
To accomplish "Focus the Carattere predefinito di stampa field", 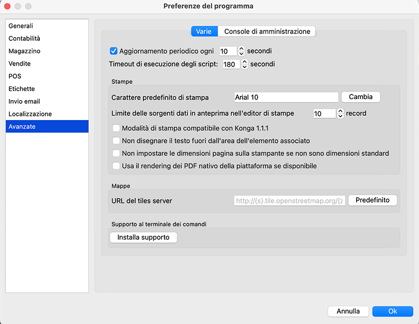I will (x=286, y=98).
